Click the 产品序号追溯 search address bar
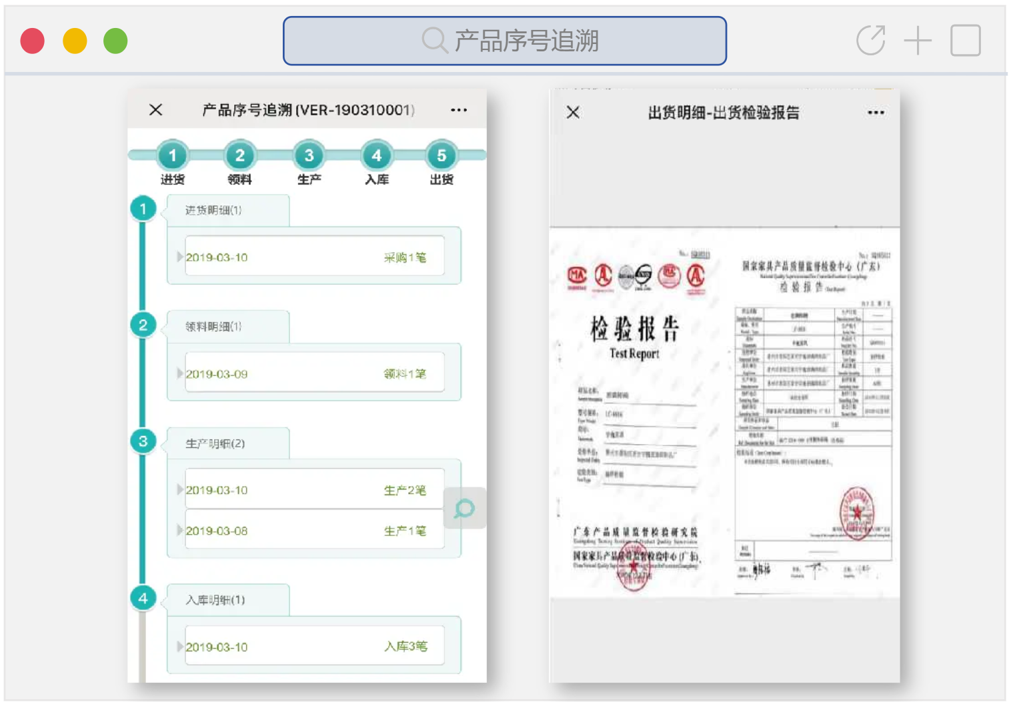The height and width of the screenshot is (702, 1009). click(505, 41)
